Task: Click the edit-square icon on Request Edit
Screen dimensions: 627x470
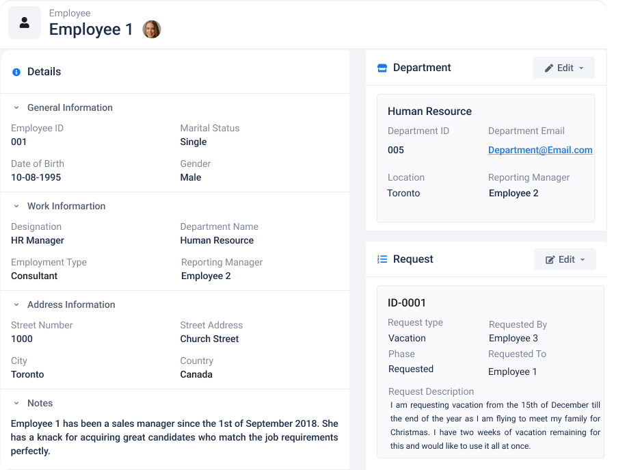Action: pyautogui.click(x=550, y=260)
